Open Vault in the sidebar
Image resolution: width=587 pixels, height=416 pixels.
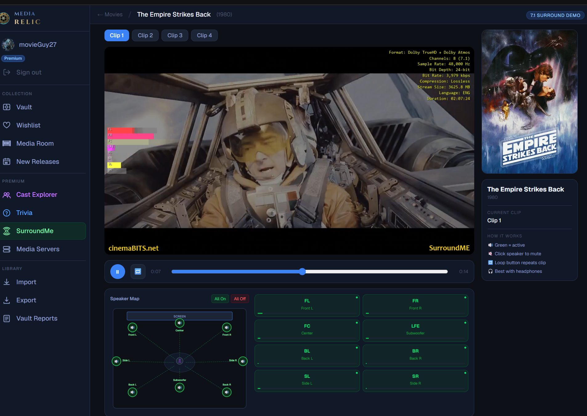click(x=43, y=107)
